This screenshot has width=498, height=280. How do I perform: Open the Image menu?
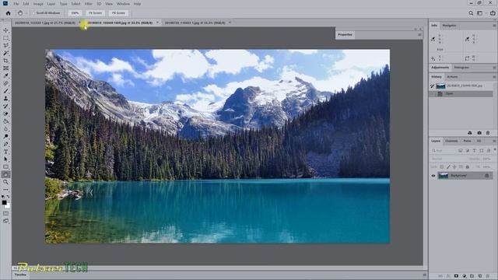[38, 4]
